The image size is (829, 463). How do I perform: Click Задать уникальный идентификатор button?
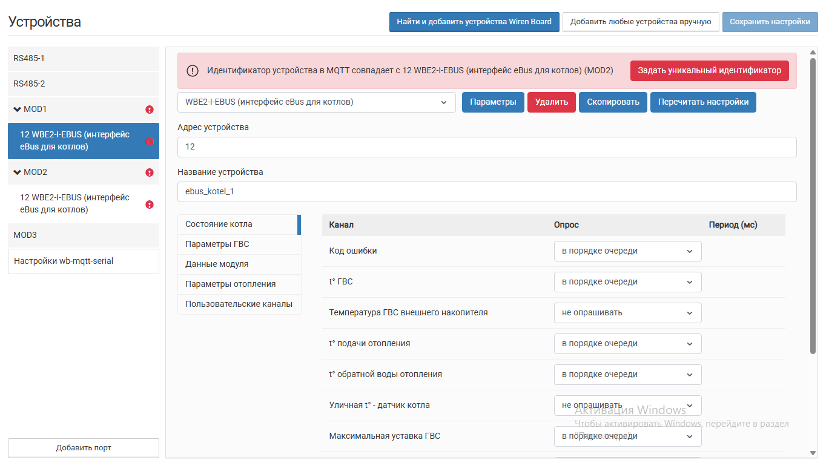pos(710,71)
